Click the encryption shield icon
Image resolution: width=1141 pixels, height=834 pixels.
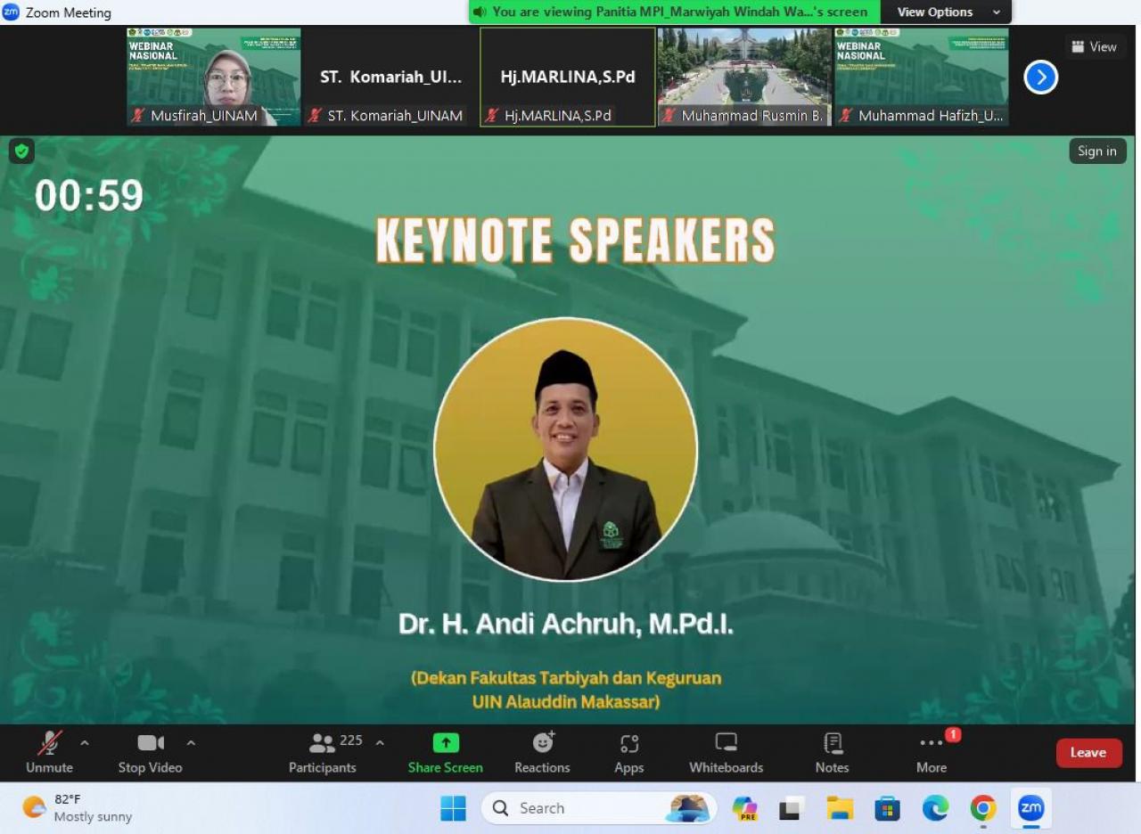[21, 151]
